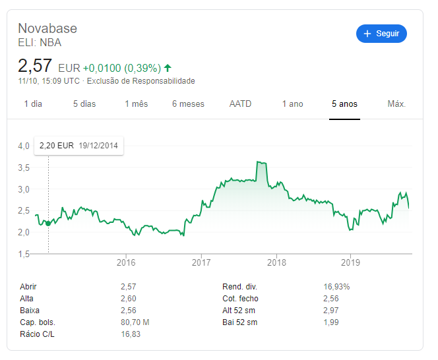The image size is (438, 360).
Task: Select the AATD year-to-date tab
Action: click(x=240, y=104)
